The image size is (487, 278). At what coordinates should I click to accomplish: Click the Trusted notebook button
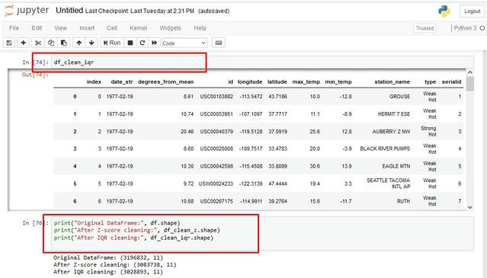pos(425,28)
